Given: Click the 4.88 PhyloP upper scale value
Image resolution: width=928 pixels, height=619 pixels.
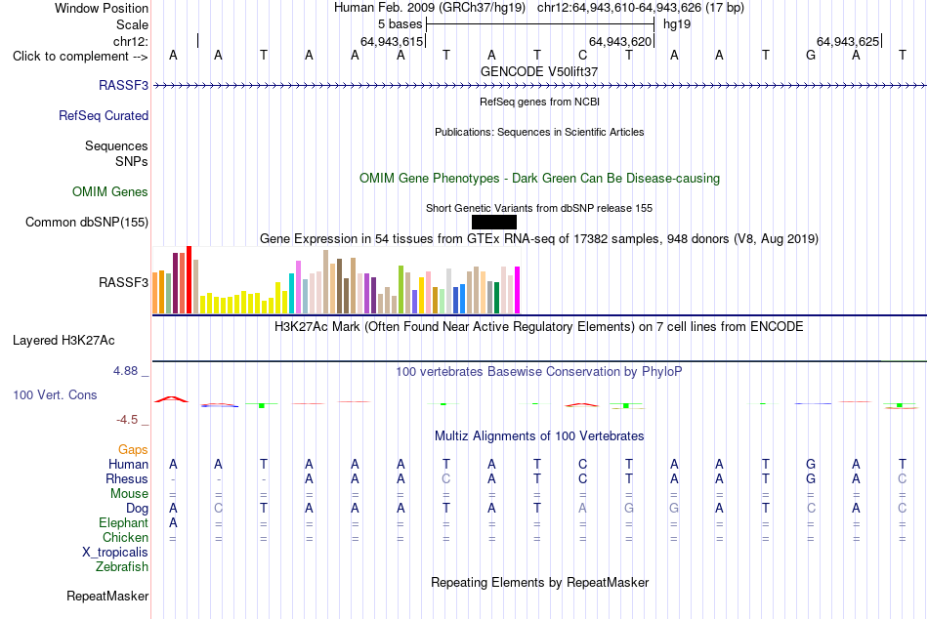Looking at the screenshot, I should (125, 370).
